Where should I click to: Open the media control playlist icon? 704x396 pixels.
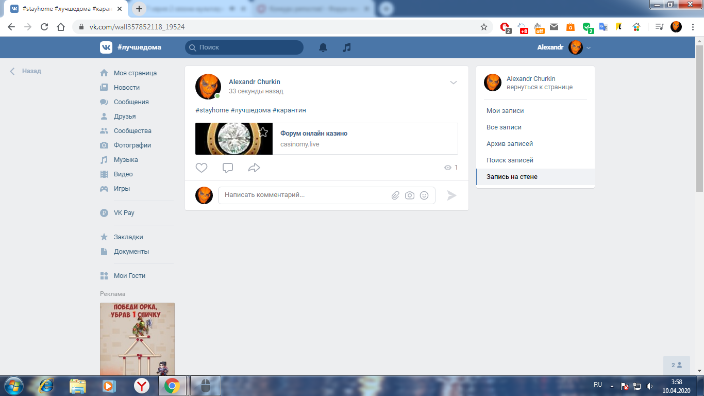coord(659,27)
